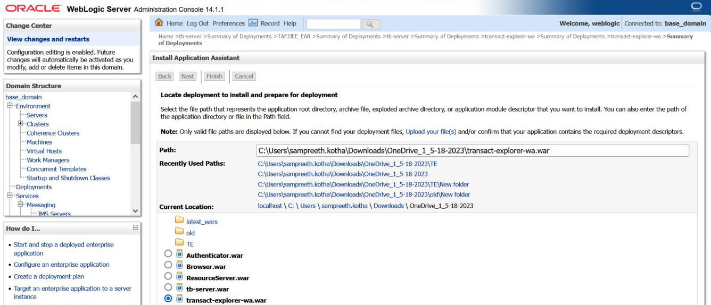Select the Authenticator.war radio button
This screenshot has height=305, width=711.
point(168,254)
